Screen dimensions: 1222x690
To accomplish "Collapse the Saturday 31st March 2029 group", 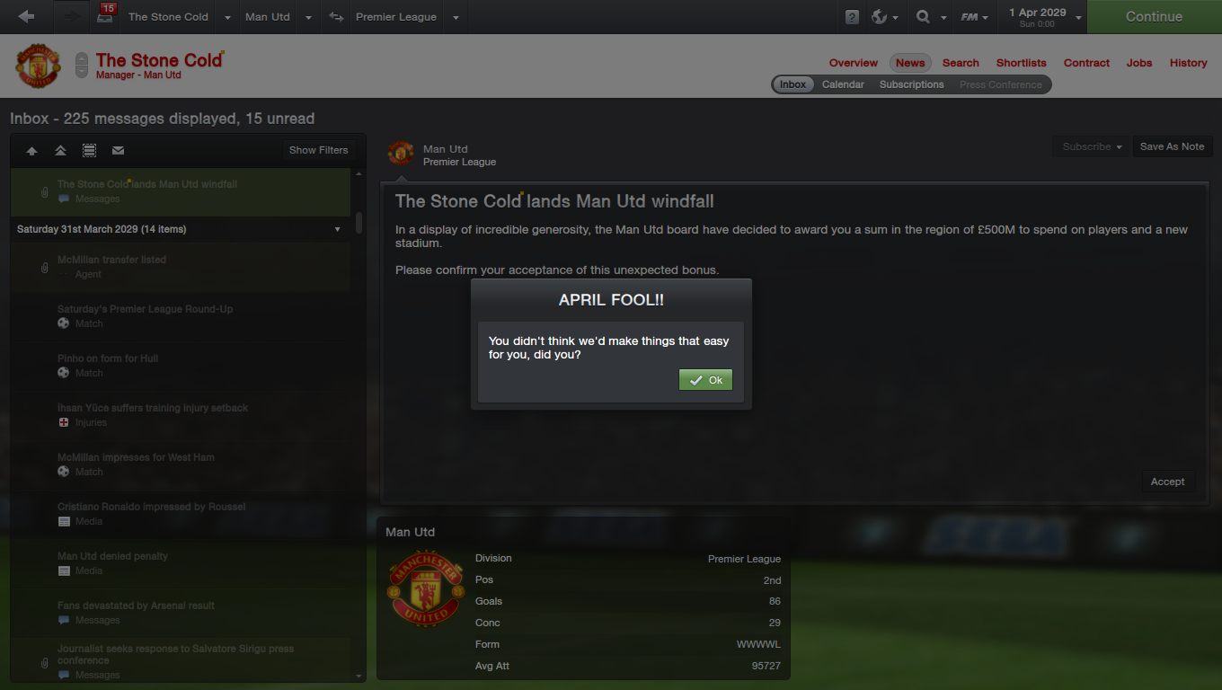I will pyautogui.click(x=338, y=229).
